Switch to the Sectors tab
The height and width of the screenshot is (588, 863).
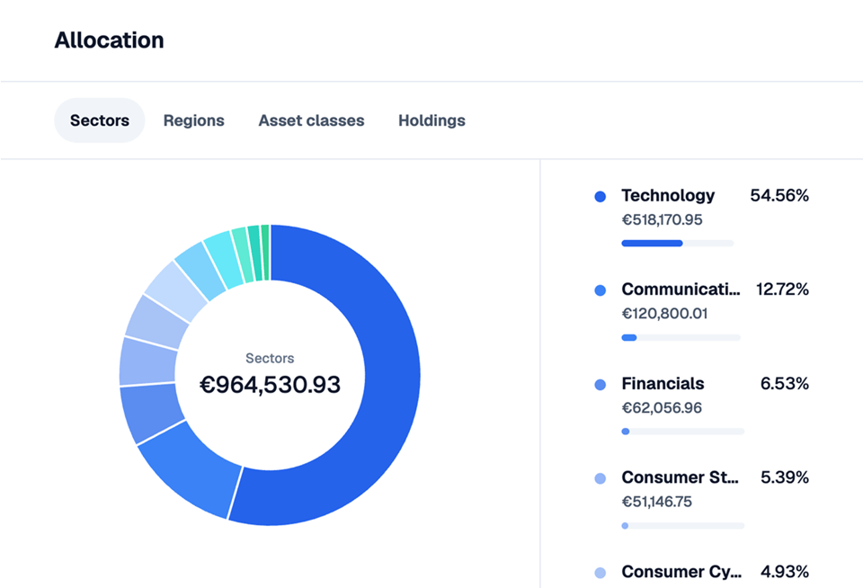100,120
